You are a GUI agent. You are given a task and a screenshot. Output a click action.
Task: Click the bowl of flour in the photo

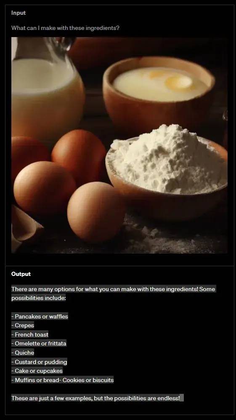[167, 171]
